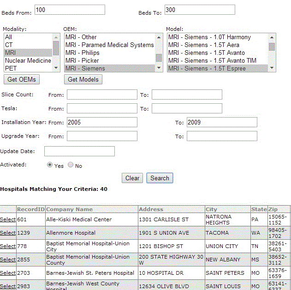Viewport: 291px width, 290px height.
Task: Click the city cell NEW ALBANY
Action: [x=223, y=260]
